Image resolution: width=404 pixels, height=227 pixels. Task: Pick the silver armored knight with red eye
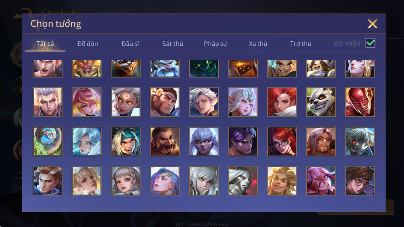[x=243, y=181]
